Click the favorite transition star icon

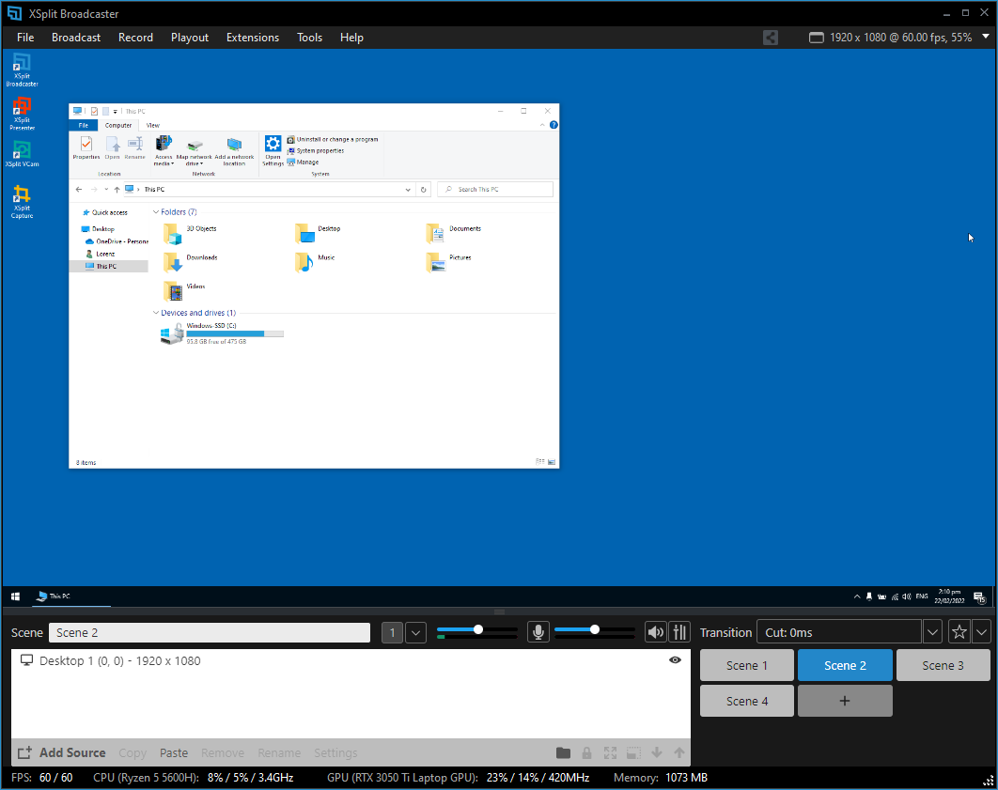[x=959, y=632]
